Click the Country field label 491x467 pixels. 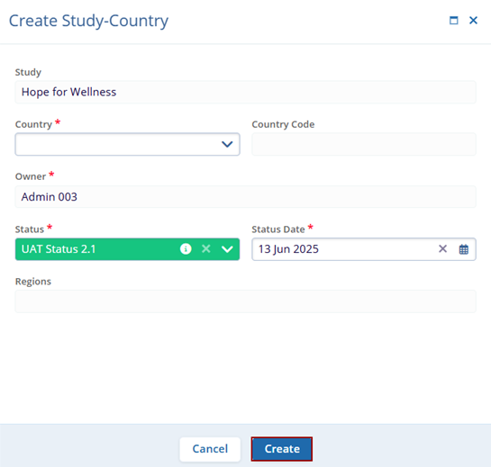(x=33, y=124)
